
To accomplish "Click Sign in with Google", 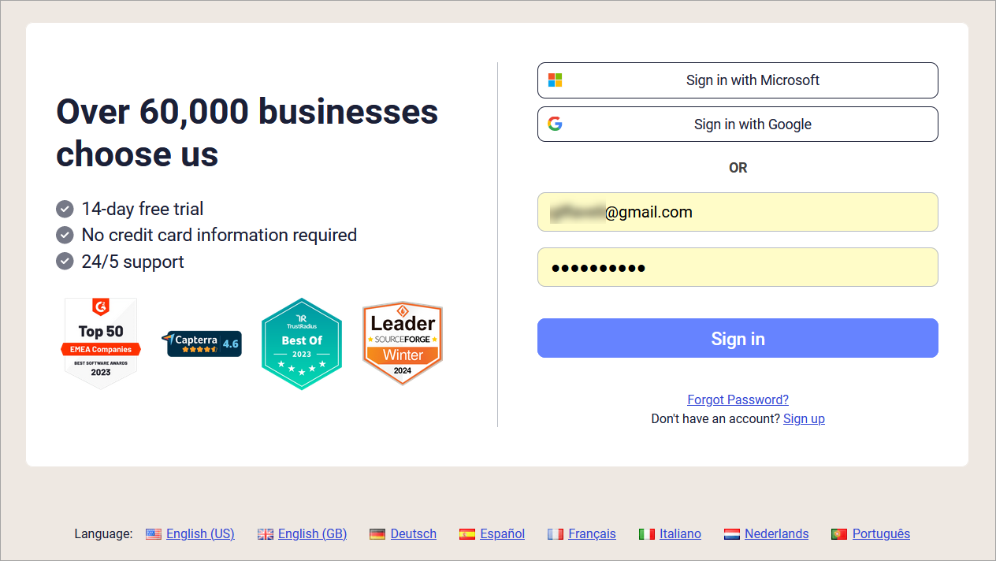I will 738,124.
